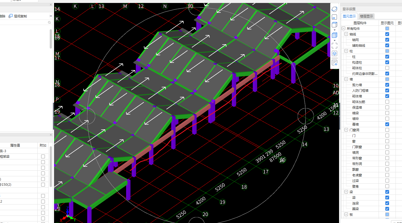This screenshot has width=402, height=223.
Task: Click the upper left panel vertical scrollbar
Action: (x=51, y=39)
